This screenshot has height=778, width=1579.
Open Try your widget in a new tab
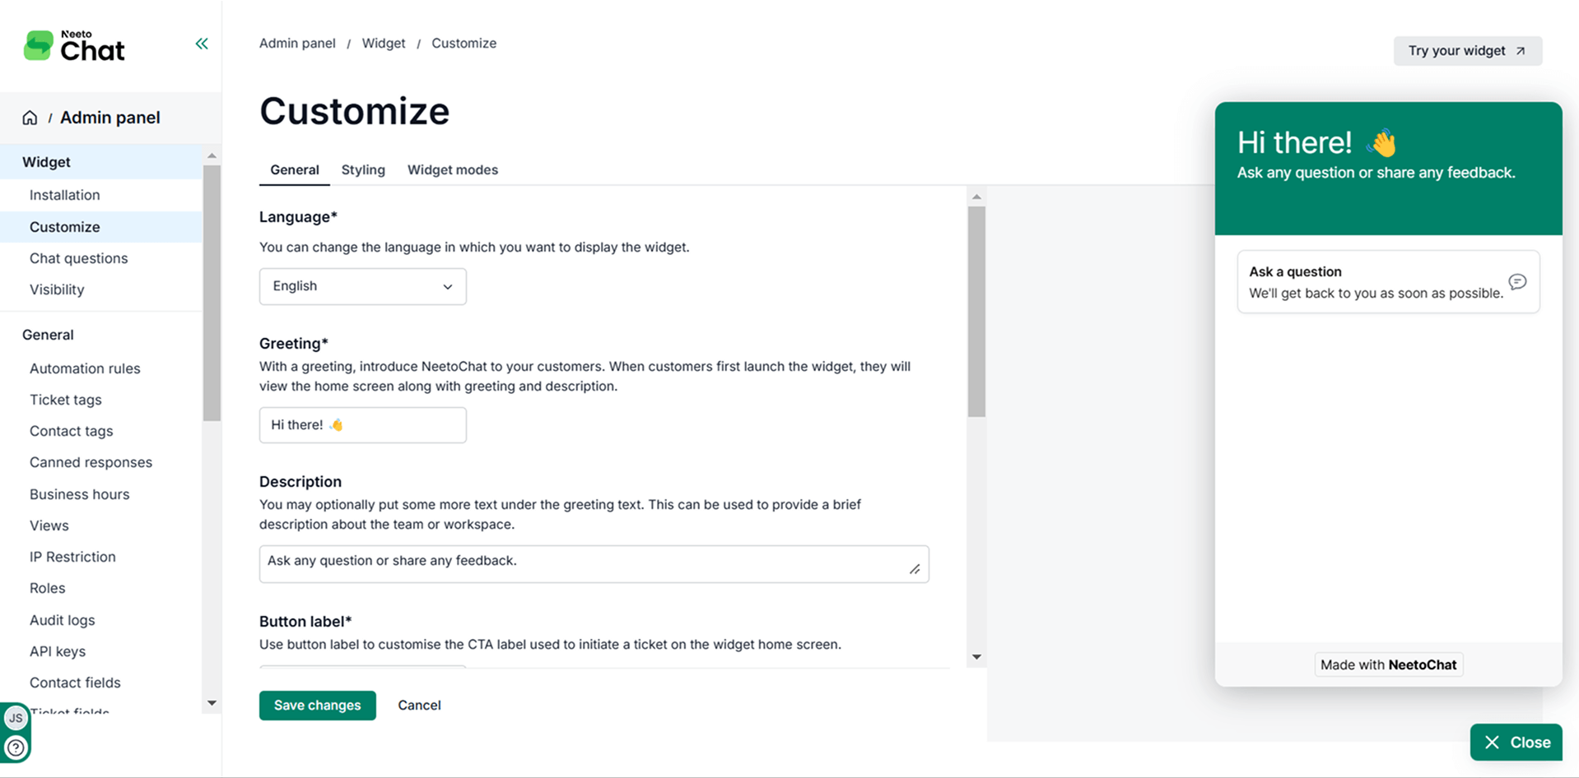pyautogui.click(x=1467, y=51)
